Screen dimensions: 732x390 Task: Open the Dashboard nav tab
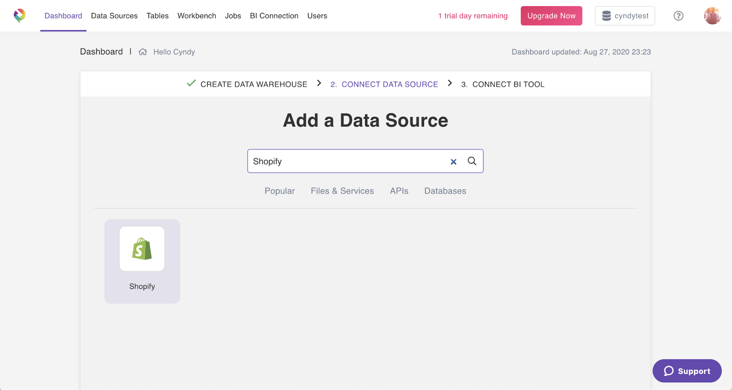[63, 16]
